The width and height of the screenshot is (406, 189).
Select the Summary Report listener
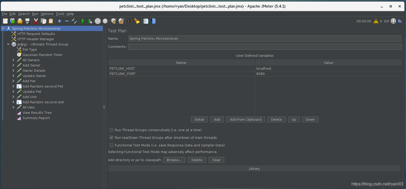36,118
